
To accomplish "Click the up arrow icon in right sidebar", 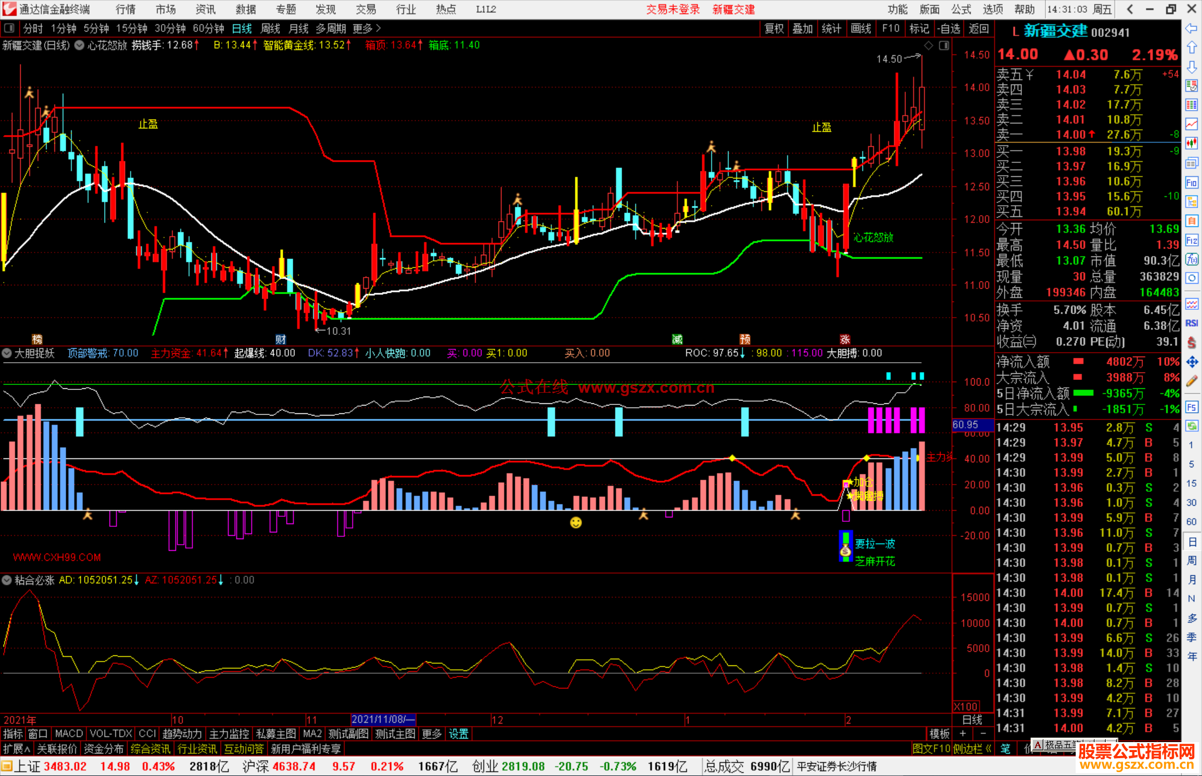I will [1191, 48].
